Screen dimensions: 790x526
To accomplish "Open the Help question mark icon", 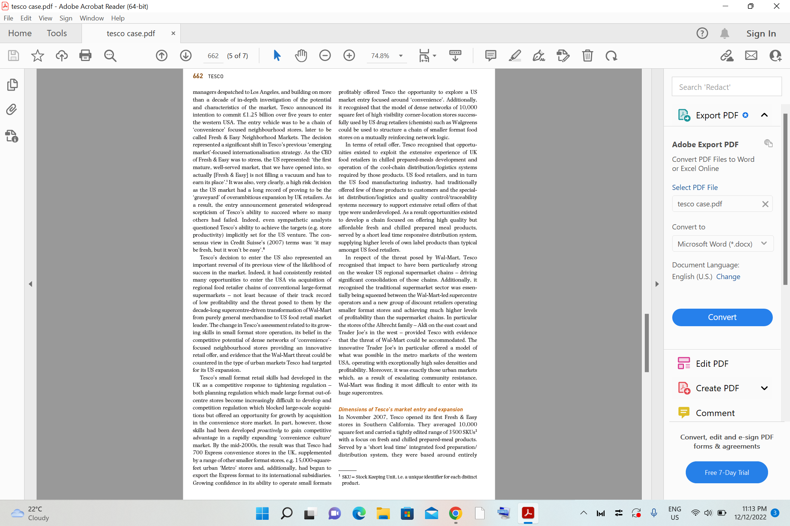I will point(702,33).
